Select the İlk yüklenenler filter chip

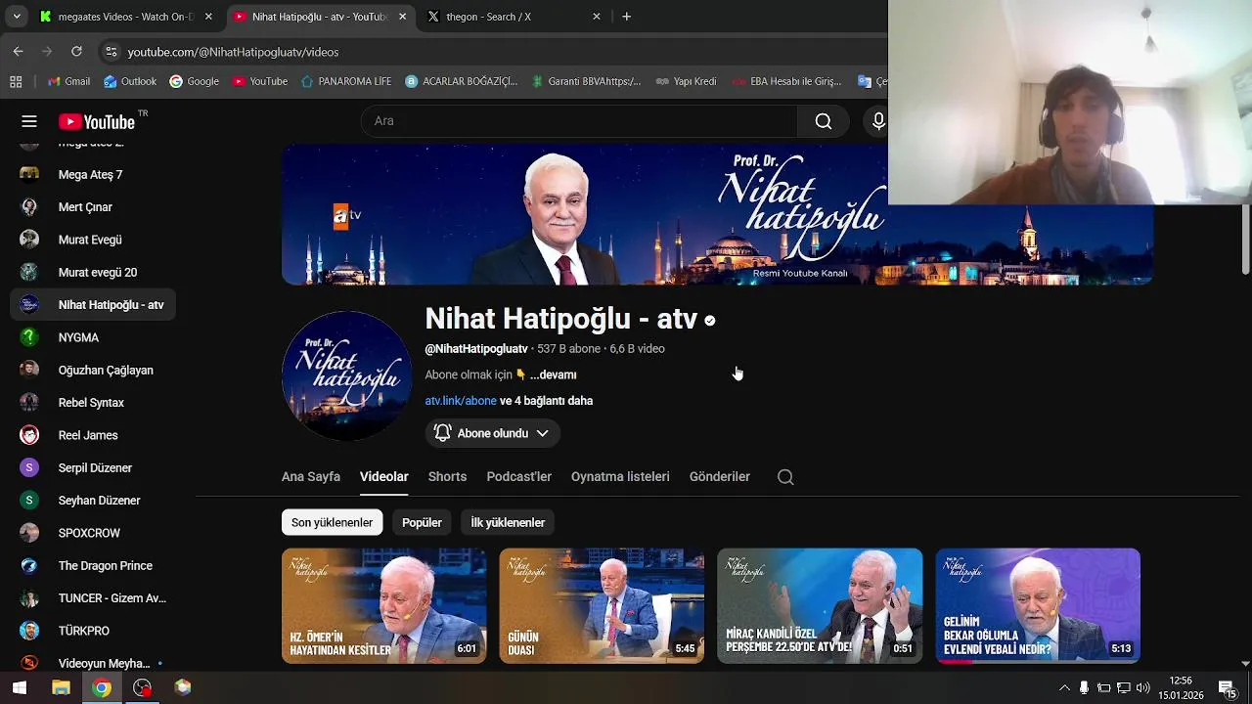[508, 522]
